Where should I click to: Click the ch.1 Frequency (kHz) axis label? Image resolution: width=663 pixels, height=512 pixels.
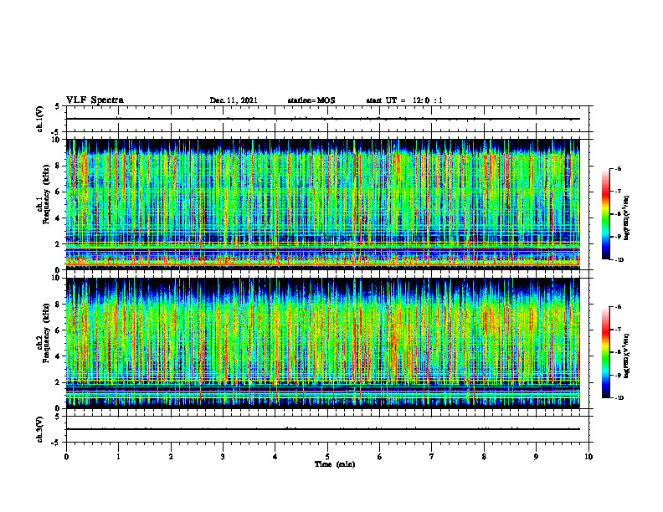43,194
